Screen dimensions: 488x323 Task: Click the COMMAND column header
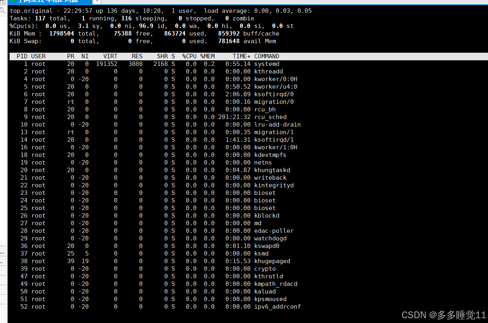267,56
